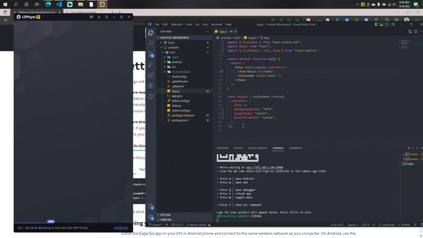Open the Accounts icon in VS Code activity bar

[x=151, y=207]
